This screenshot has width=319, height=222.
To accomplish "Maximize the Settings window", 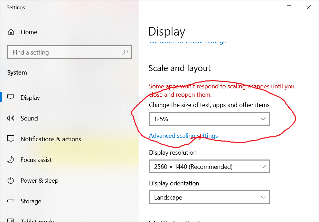I will (x=289, y=7).
